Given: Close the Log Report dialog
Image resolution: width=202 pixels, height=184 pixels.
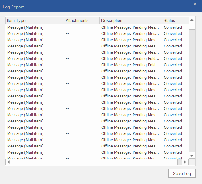Looking at the screenshot, I should click(x=195, y=4).
